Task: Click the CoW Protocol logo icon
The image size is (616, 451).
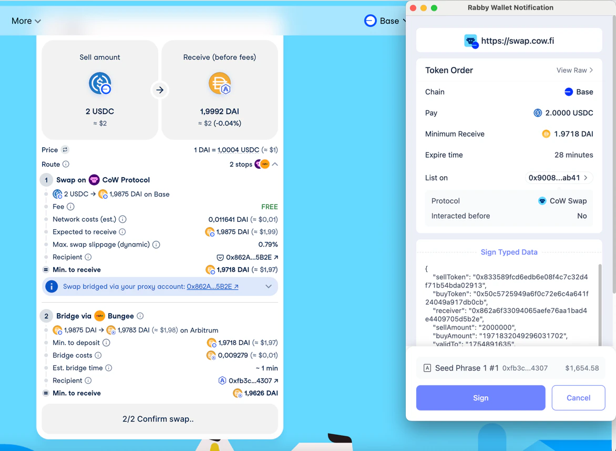Action: [94, 180]
